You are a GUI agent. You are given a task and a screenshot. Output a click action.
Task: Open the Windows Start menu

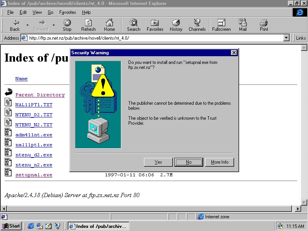point(11,226)
